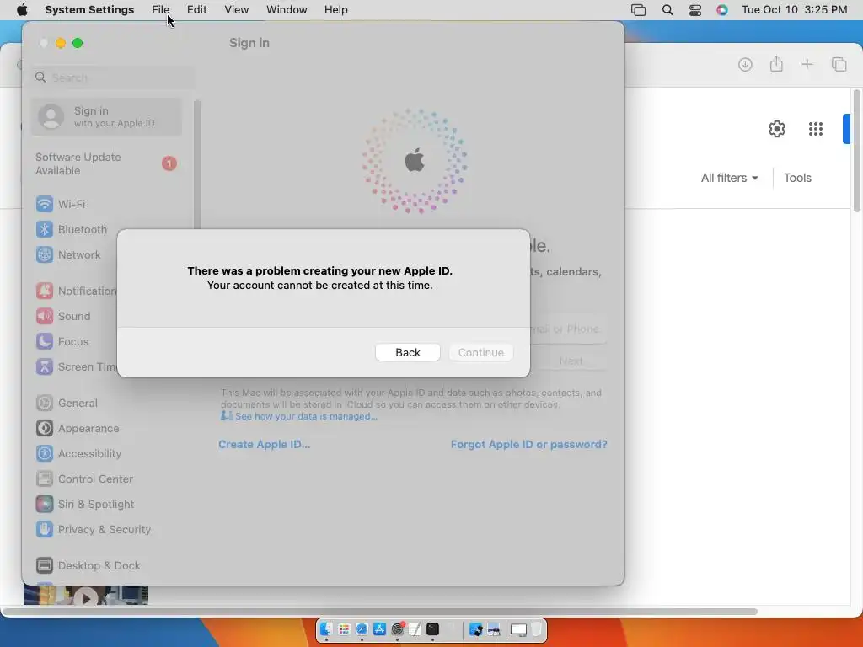Open the Edit menu

(196, 10)
